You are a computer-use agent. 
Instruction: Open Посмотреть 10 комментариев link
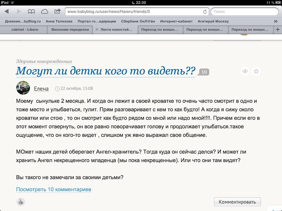[x=53, y=189]
